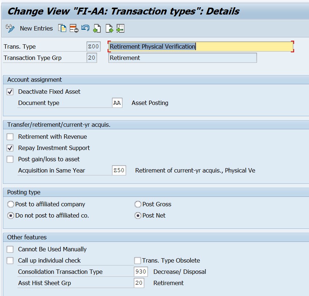Tick Post gain/loss to asset

pyautogui.click(x=11, y=159)
